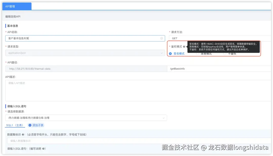Click the 请输入SQL语句 section title
This screenshot has width=273, height=156.
click(x=17, y=106)
